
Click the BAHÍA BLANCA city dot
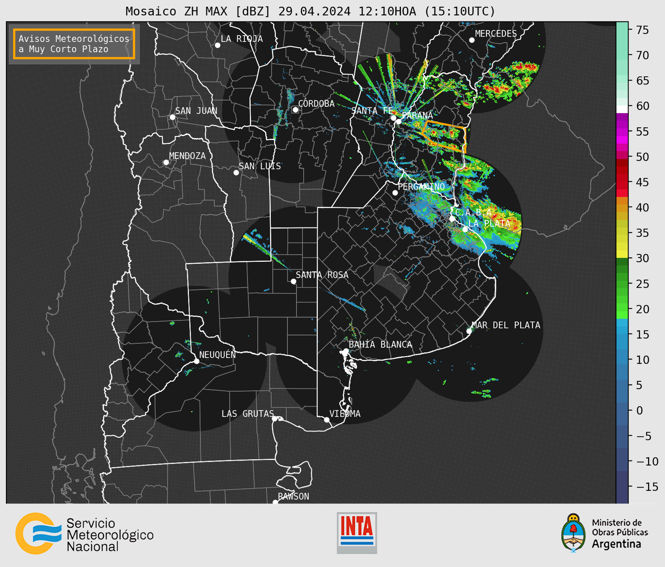click(x=346, y=351)
